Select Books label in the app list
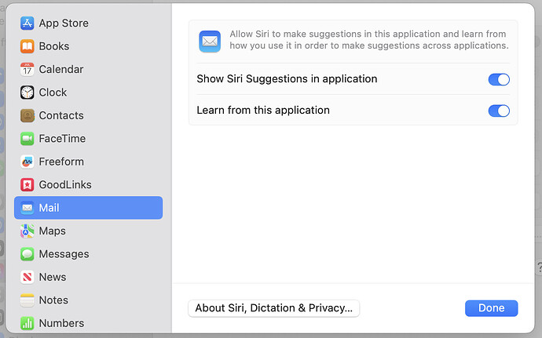Image resolution: width=542 pixels, height=338 pixels. pyautogui.click(x=54, y=46)
